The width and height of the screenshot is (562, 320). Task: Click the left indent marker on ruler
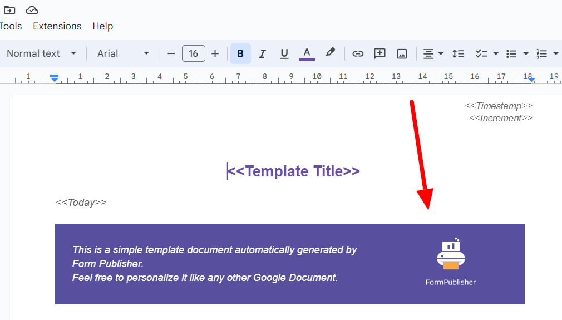(x=54, y=78)
